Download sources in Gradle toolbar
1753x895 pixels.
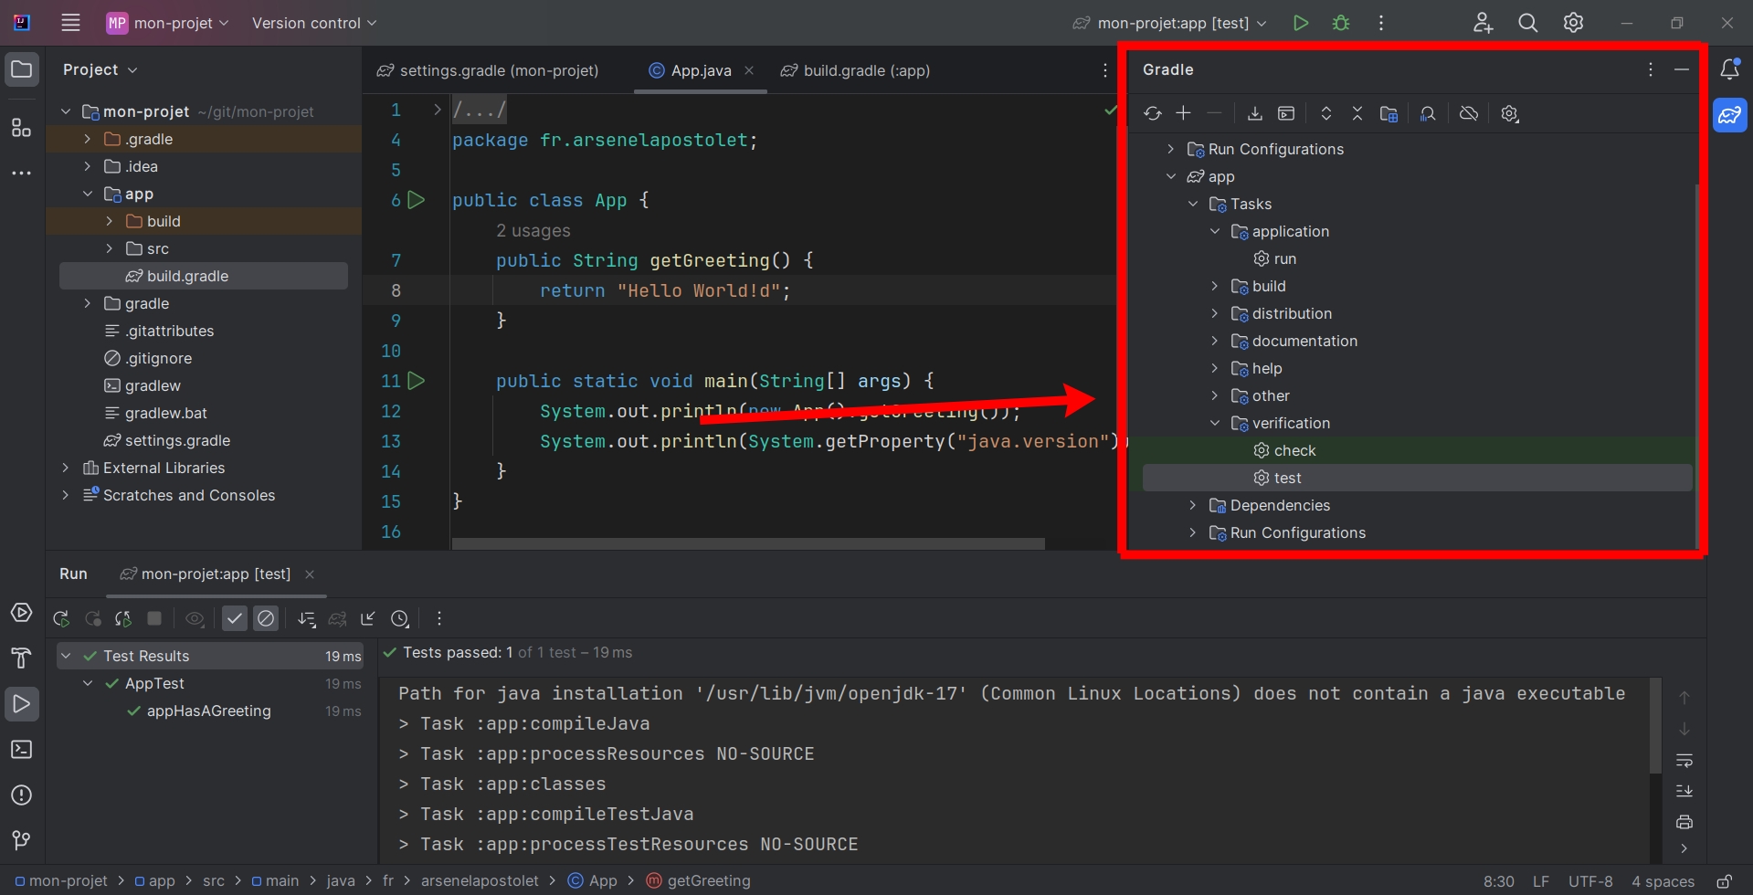[x=1254, y=113]
